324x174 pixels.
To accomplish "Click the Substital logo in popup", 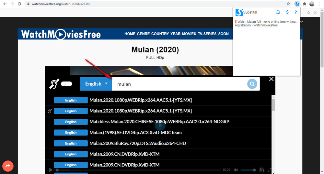I will [239, 12].
